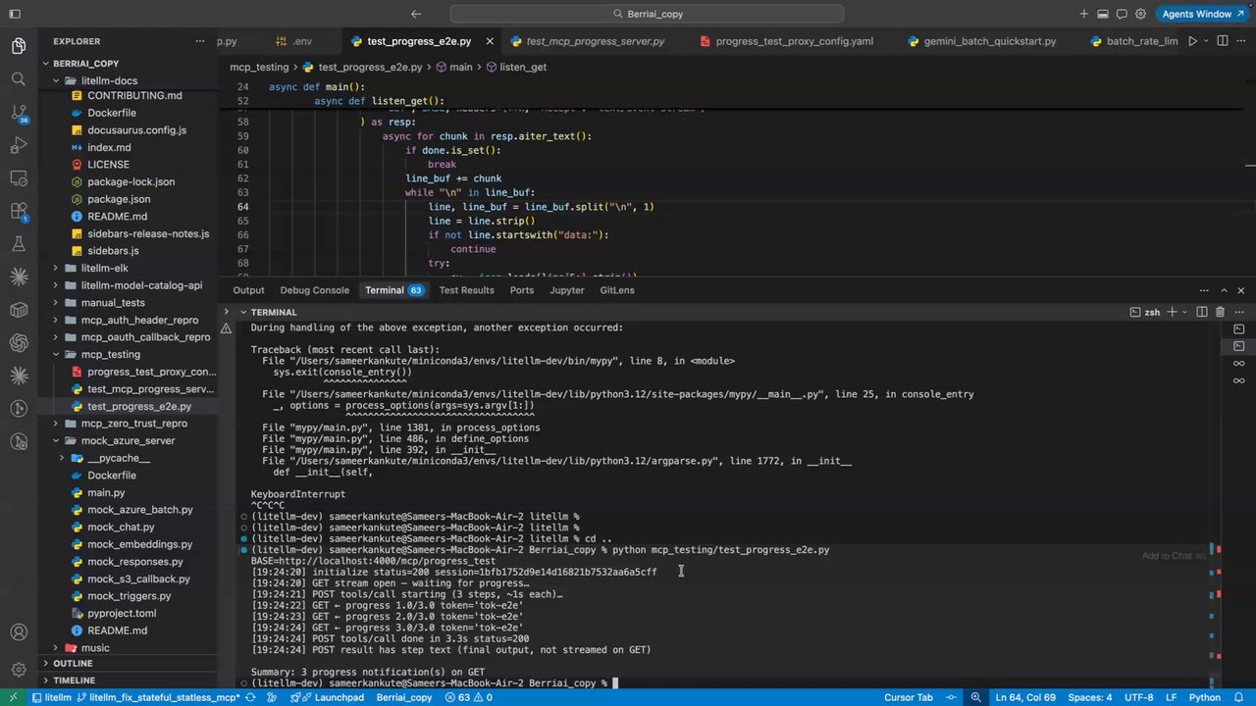The image size is (1256, 706).
Task: Open panel More Actions ellipsis
Action: (x=1204, y=290)
